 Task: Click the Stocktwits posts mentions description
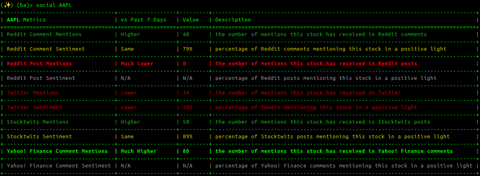click(x=323, y=122)
